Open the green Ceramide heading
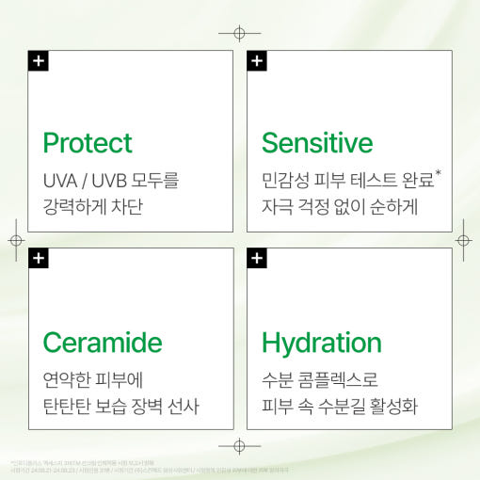The width and height of the screenshot is (480, 480). click(x=103, y=343)
